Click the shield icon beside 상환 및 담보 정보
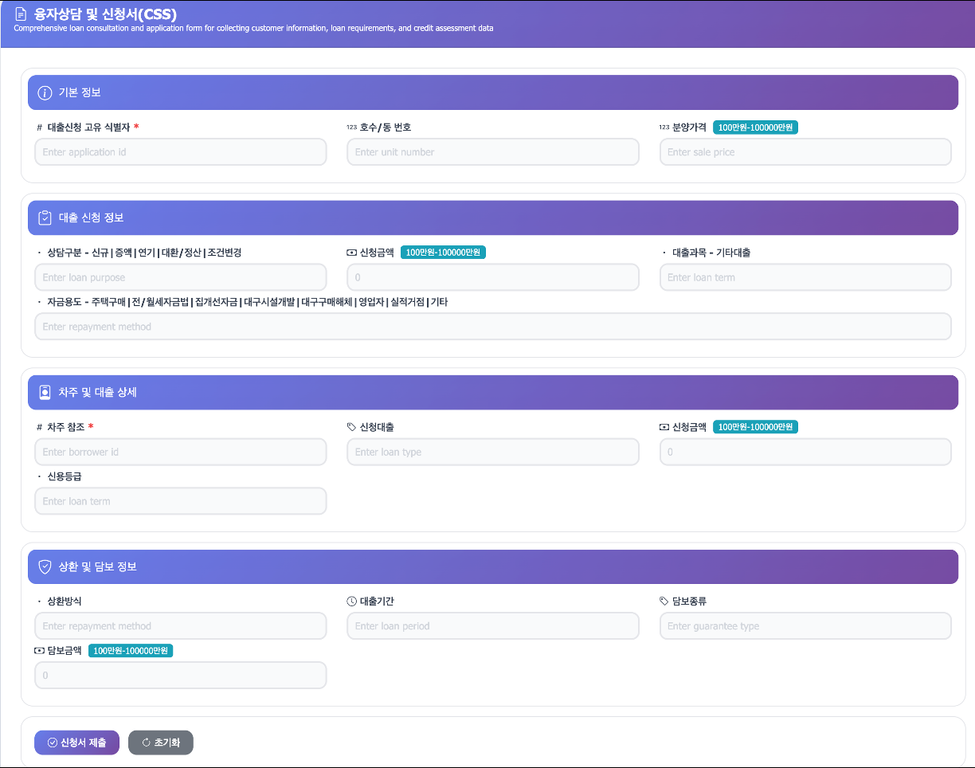This screenshot has height=768, width=975. [45, 566]
